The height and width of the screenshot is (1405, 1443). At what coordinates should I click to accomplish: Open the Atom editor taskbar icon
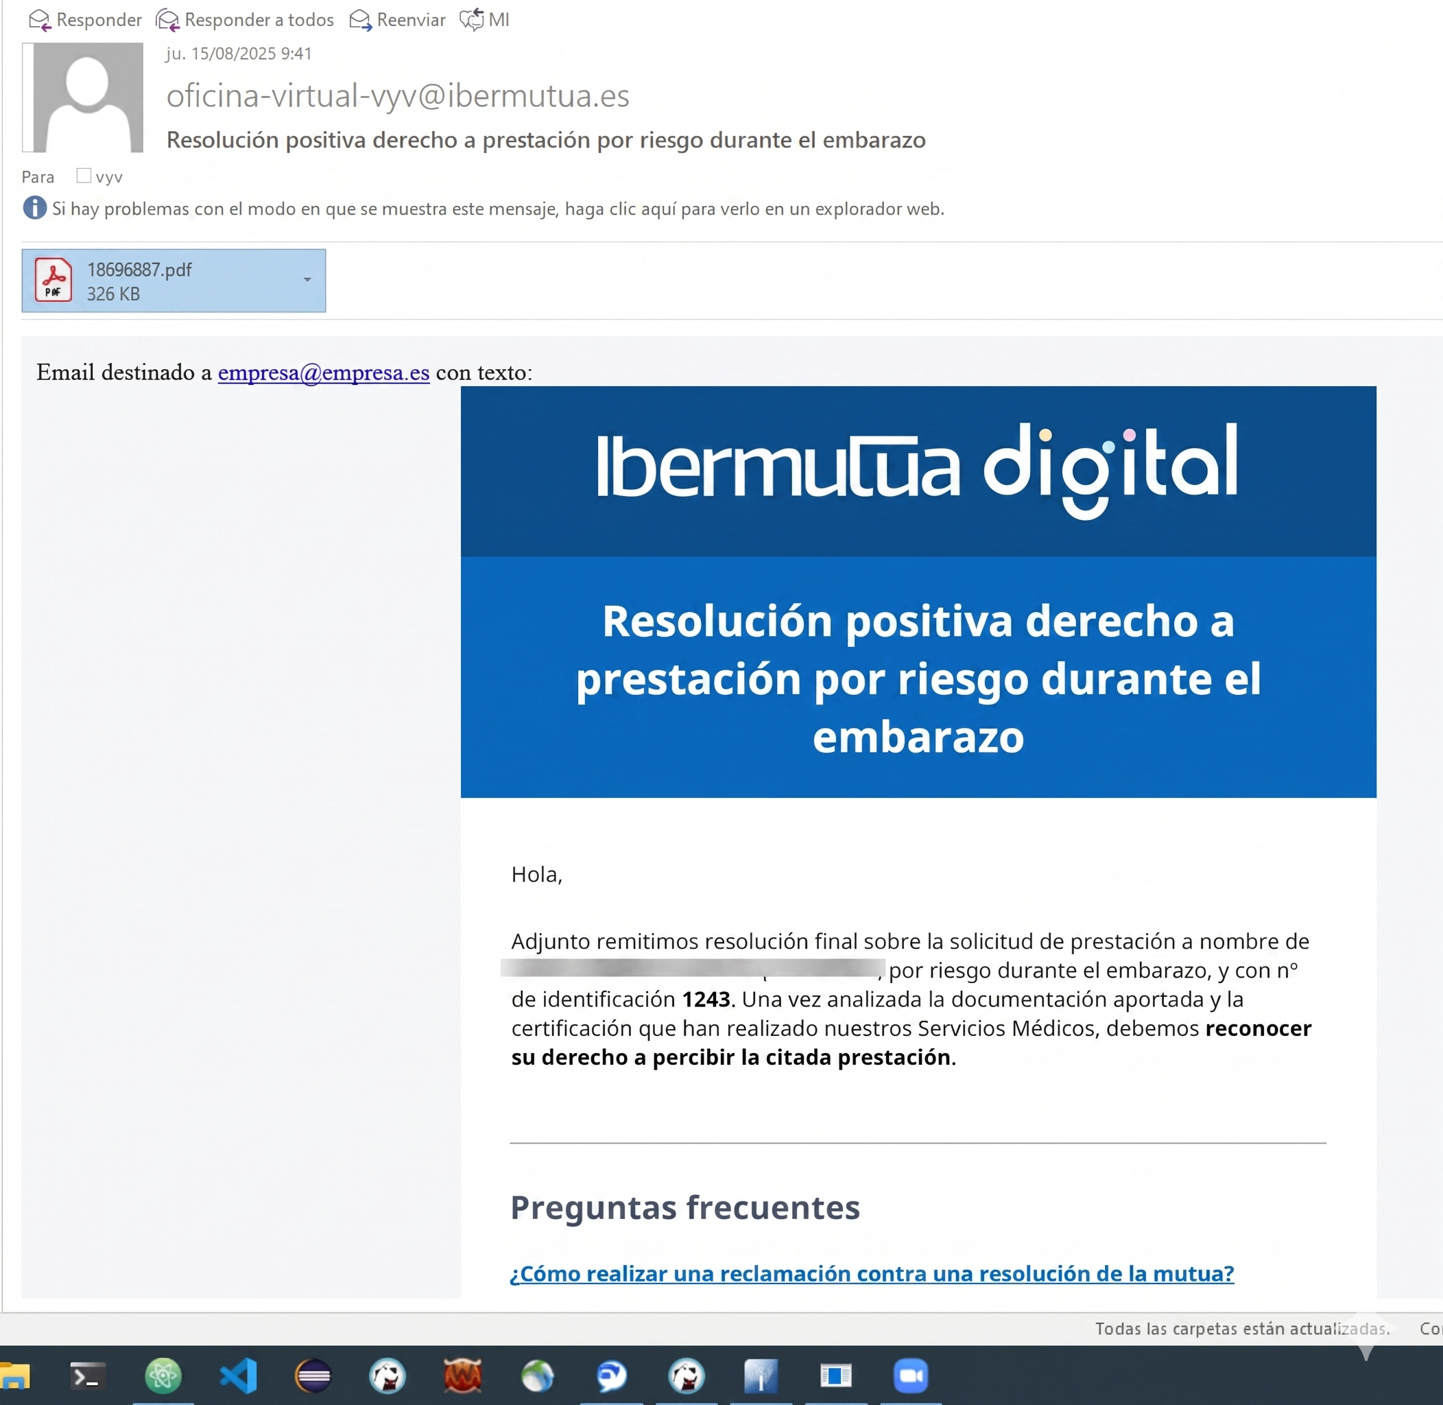[x=163, y=1376]
